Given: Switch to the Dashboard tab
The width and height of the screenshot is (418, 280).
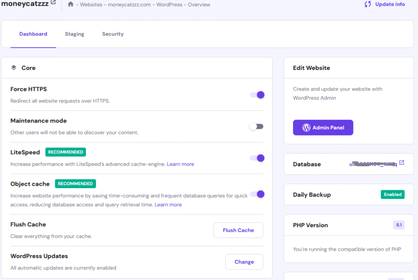Looking at the screenshot, I should 33,34.
